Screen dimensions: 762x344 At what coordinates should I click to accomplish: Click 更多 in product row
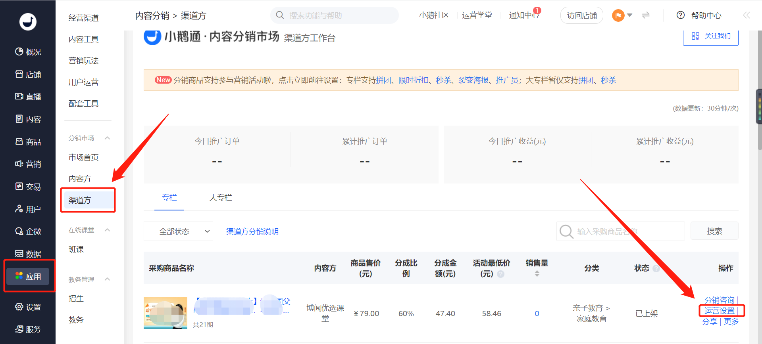tap(731, 321)
